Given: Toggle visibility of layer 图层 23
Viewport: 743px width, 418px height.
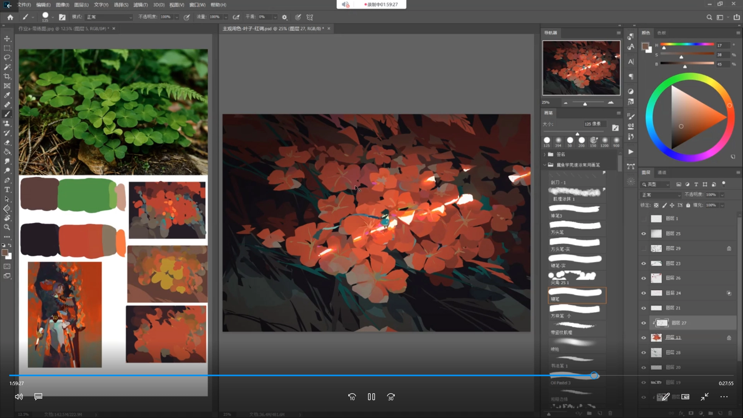Looking at the screenshot, I should pos(644,263).
